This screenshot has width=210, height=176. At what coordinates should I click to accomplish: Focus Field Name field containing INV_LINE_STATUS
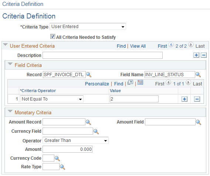pos(170,74)
